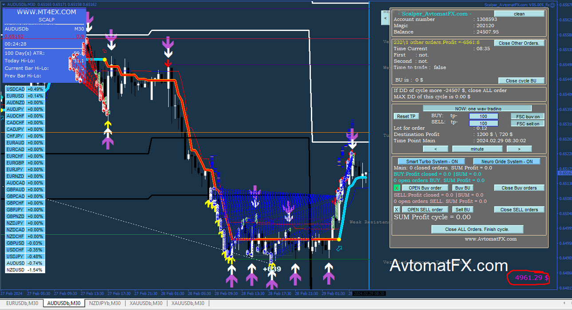Click the 'OPEN Buy order' button
The width and height of the screenshot is (572, 310).
point(425,188)
